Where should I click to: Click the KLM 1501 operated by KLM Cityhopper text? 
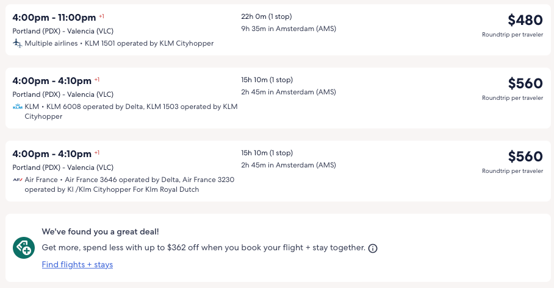(149, 43)
